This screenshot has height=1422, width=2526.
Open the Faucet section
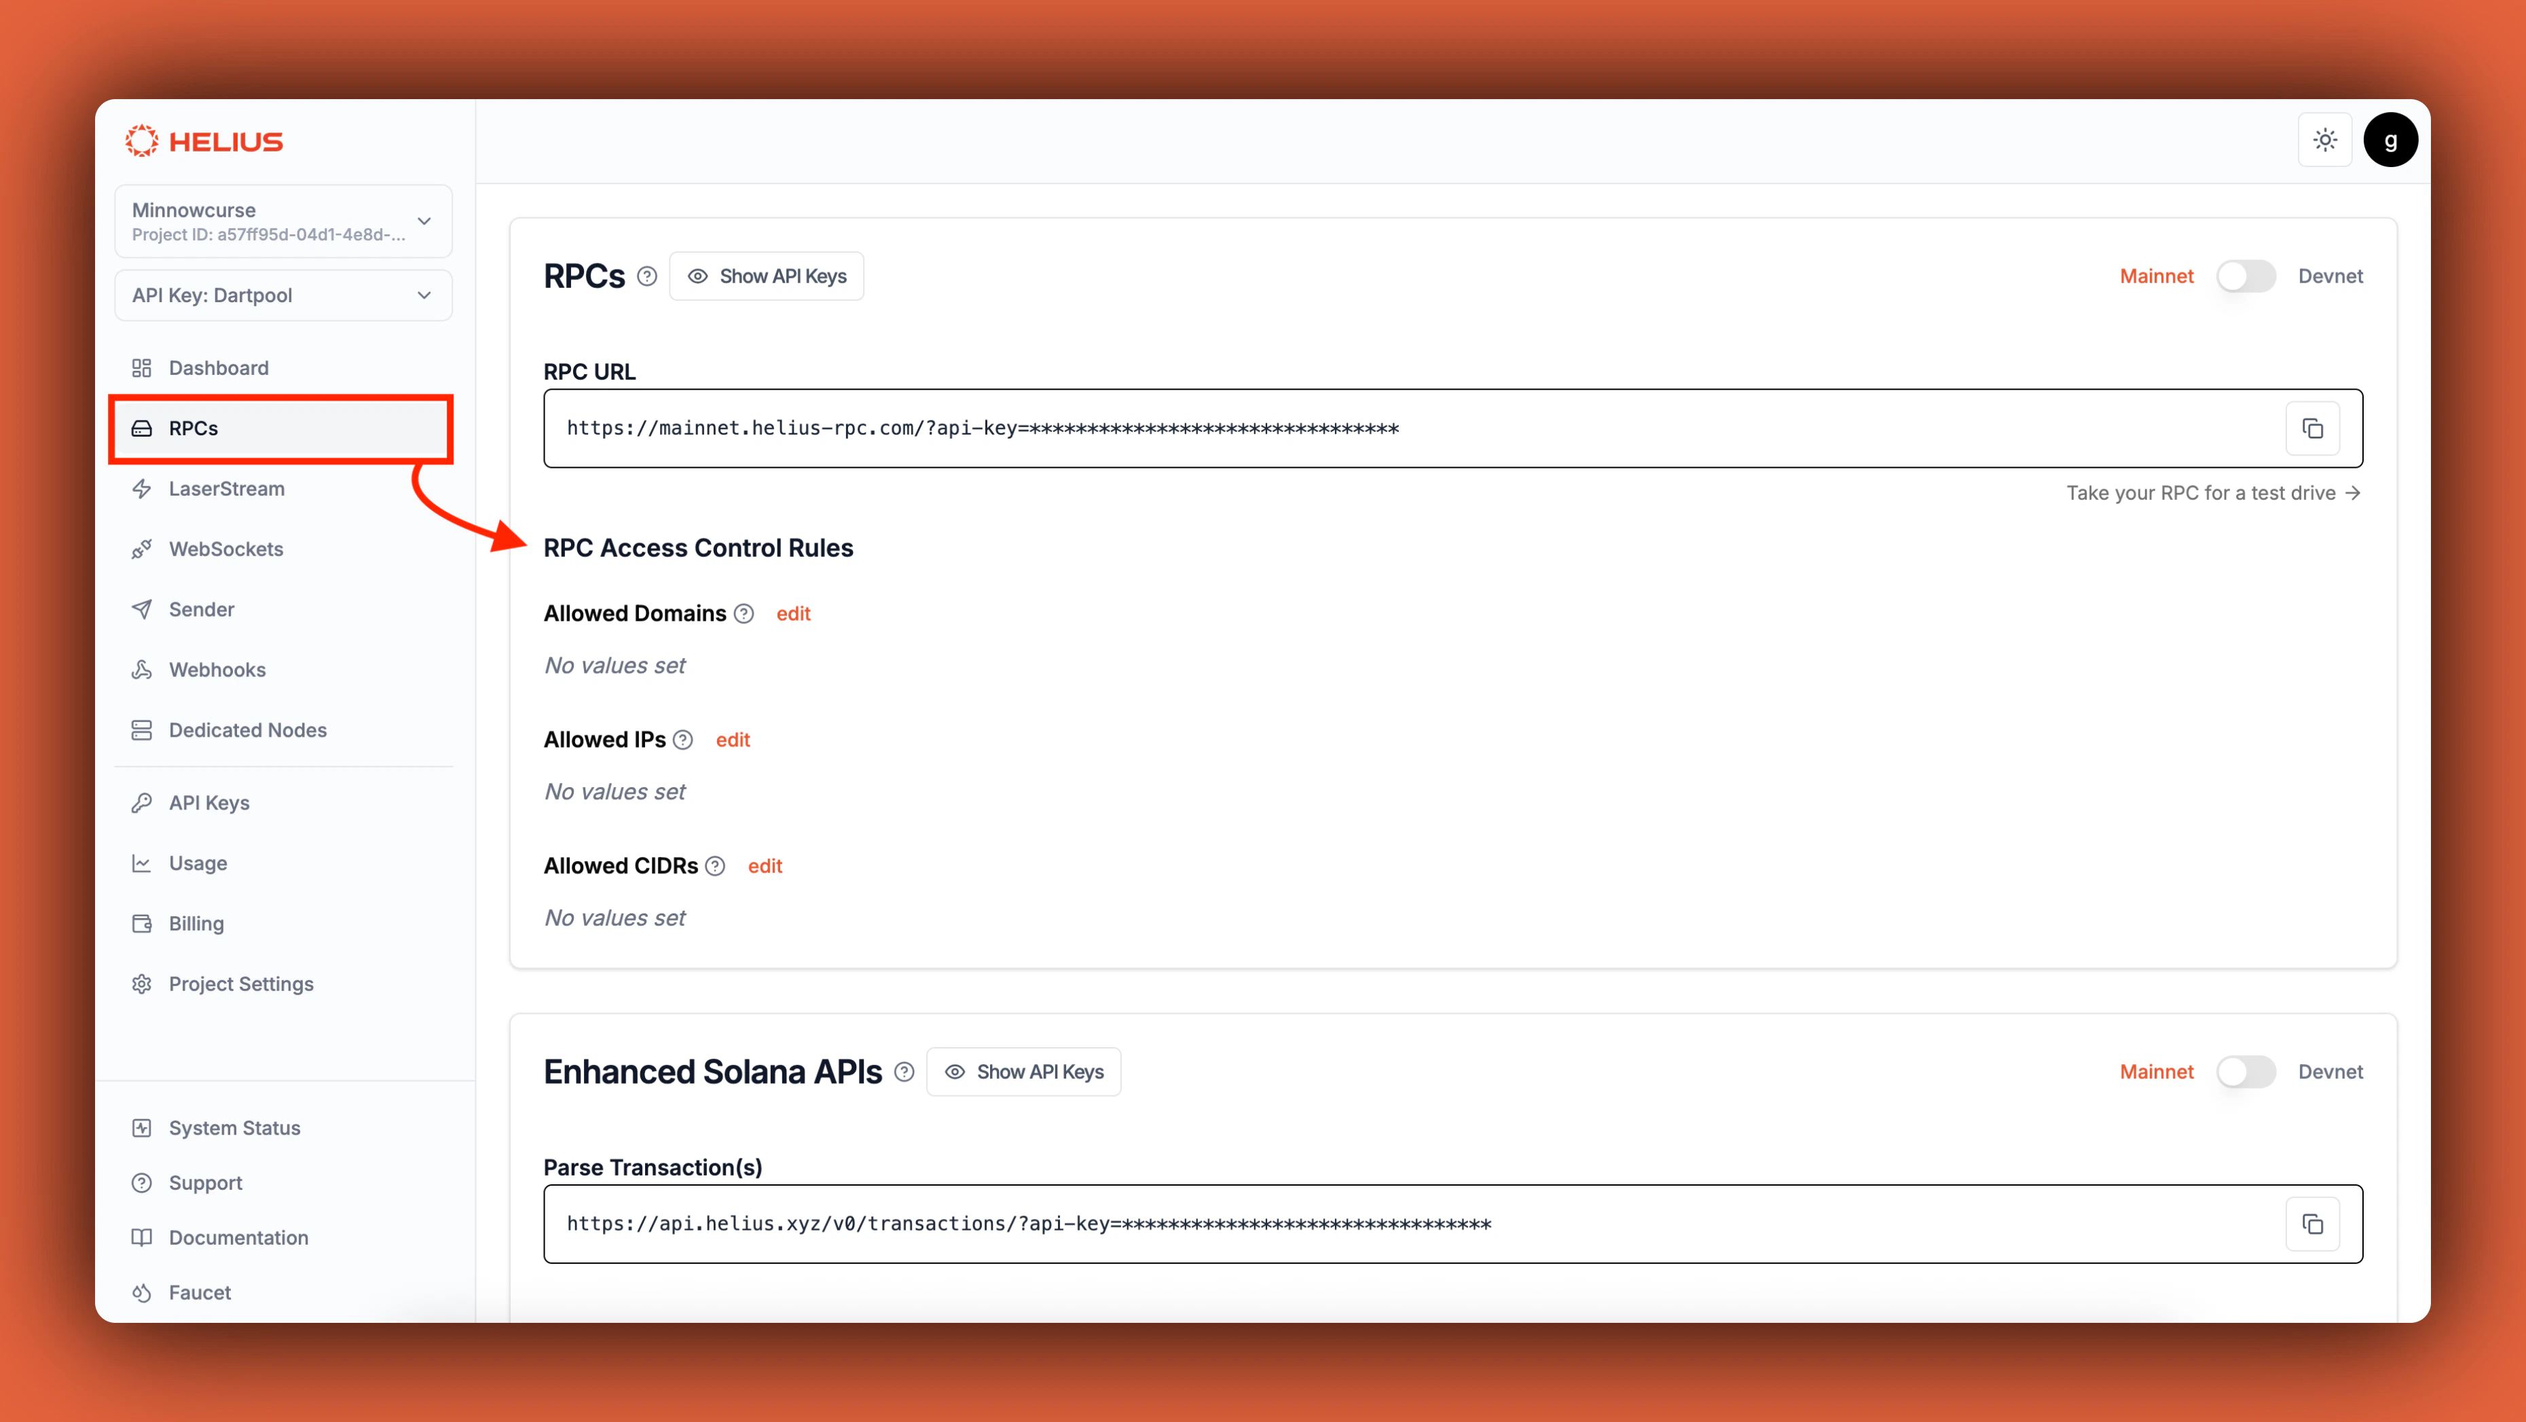click(x=199, y=1292)
